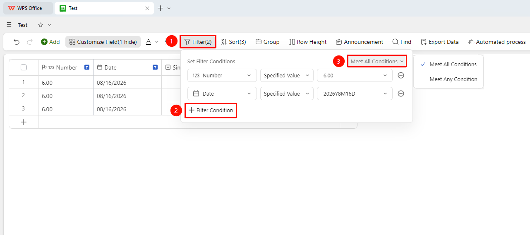
Task: Click row 2 Date cell 08/16/2026
Action: 127,96
